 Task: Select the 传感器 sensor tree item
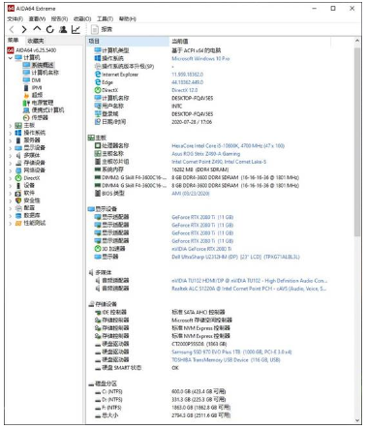[40, 117]
